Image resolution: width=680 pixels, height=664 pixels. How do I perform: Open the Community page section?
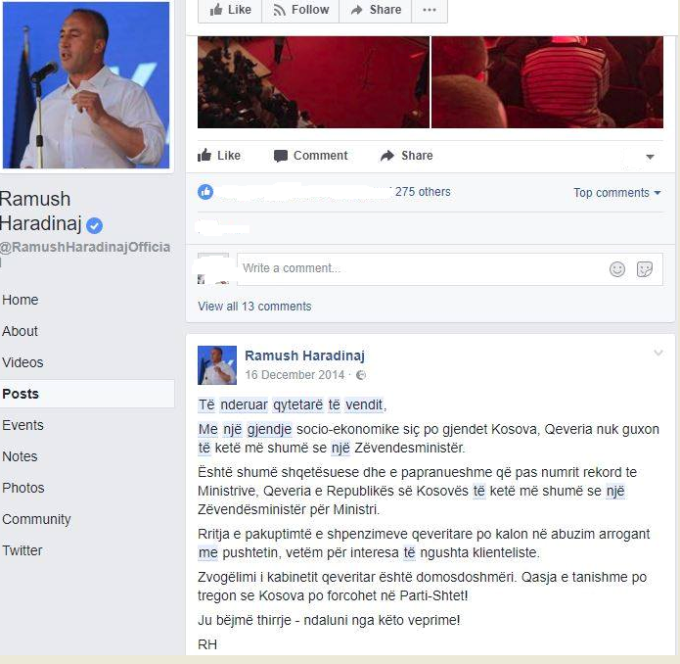(36, 519)
